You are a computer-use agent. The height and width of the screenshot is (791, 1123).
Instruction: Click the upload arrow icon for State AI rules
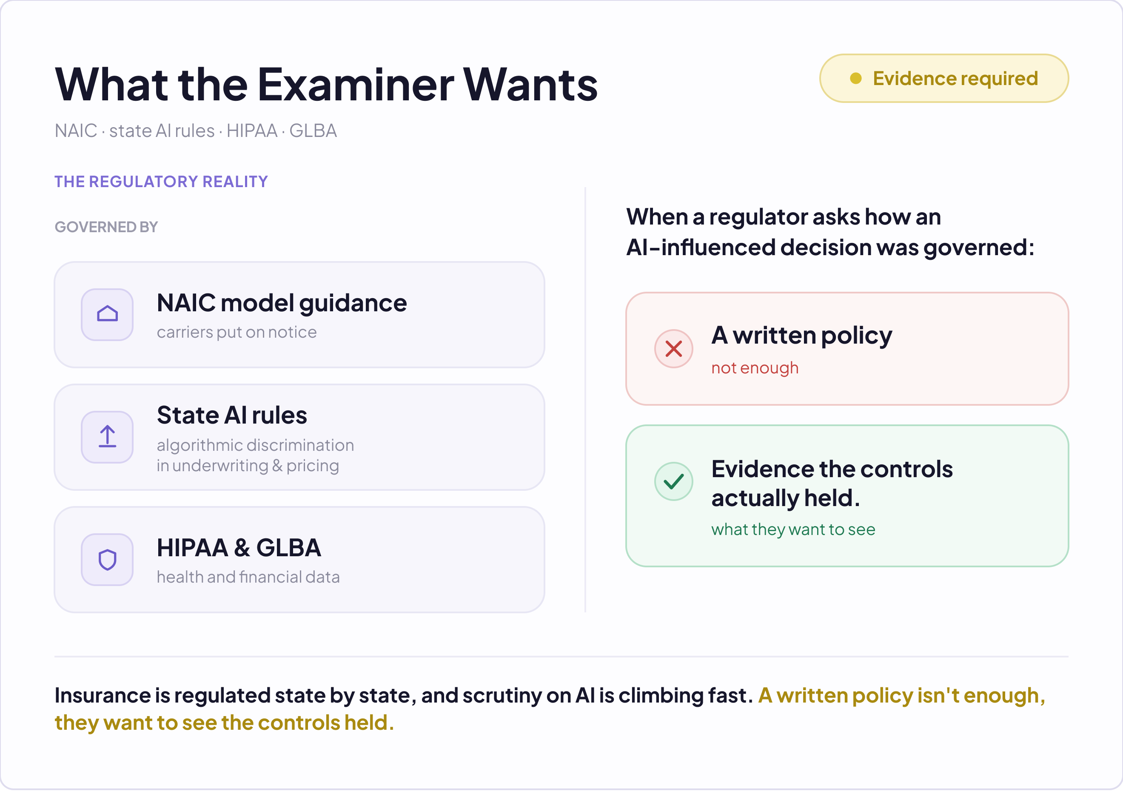(x=107, y=437)
